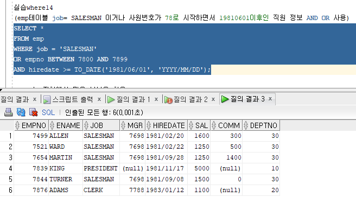Click the WHERE job = 'SALESMAN' line
Viewport: 356px width, 203px height.
[x=55, y=49]
